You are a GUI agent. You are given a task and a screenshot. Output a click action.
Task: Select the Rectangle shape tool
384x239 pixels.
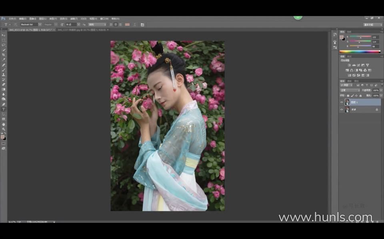4,119
